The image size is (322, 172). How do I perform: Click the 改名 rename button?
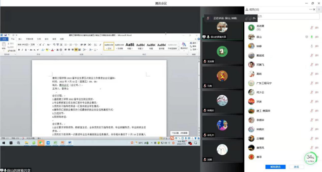pyautogui.click(x=296, y=167)
